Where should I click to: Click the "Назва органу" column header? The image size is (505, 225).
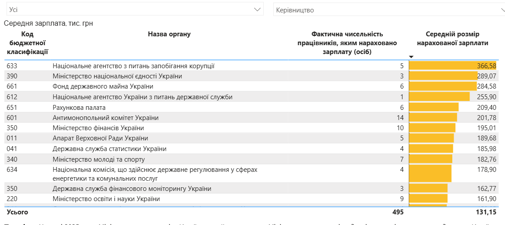point(169,34)
